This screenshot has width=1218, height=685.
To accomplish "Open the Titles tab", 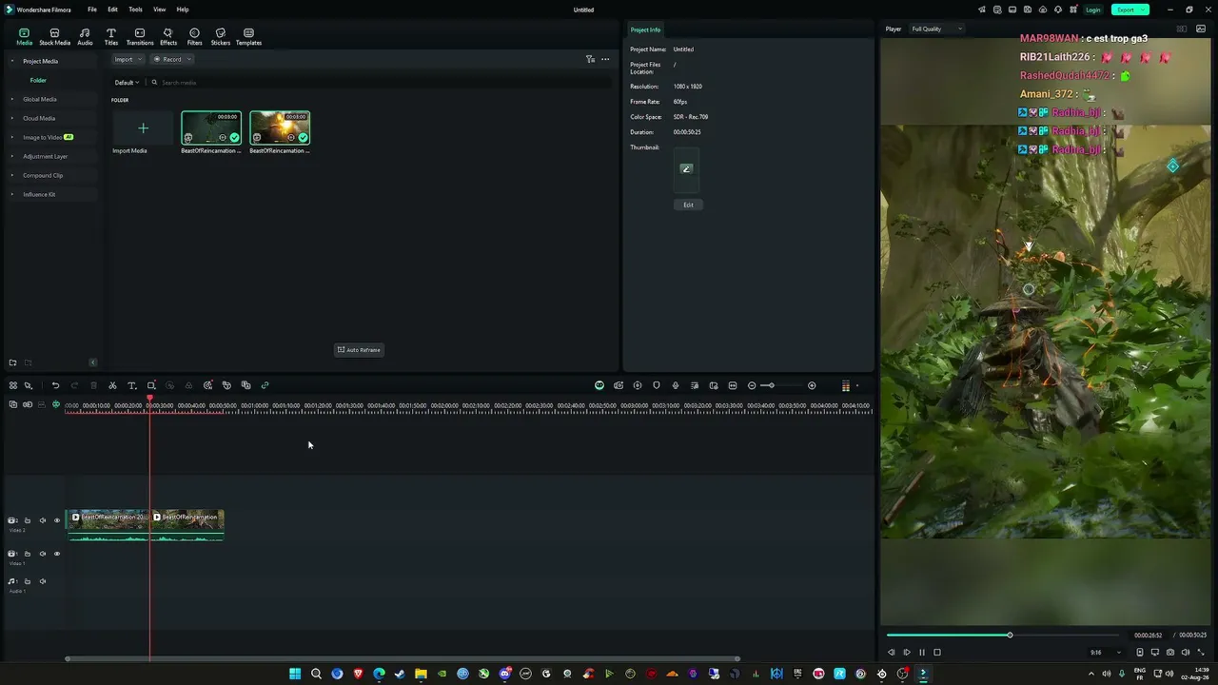I will tap(111, 37).
